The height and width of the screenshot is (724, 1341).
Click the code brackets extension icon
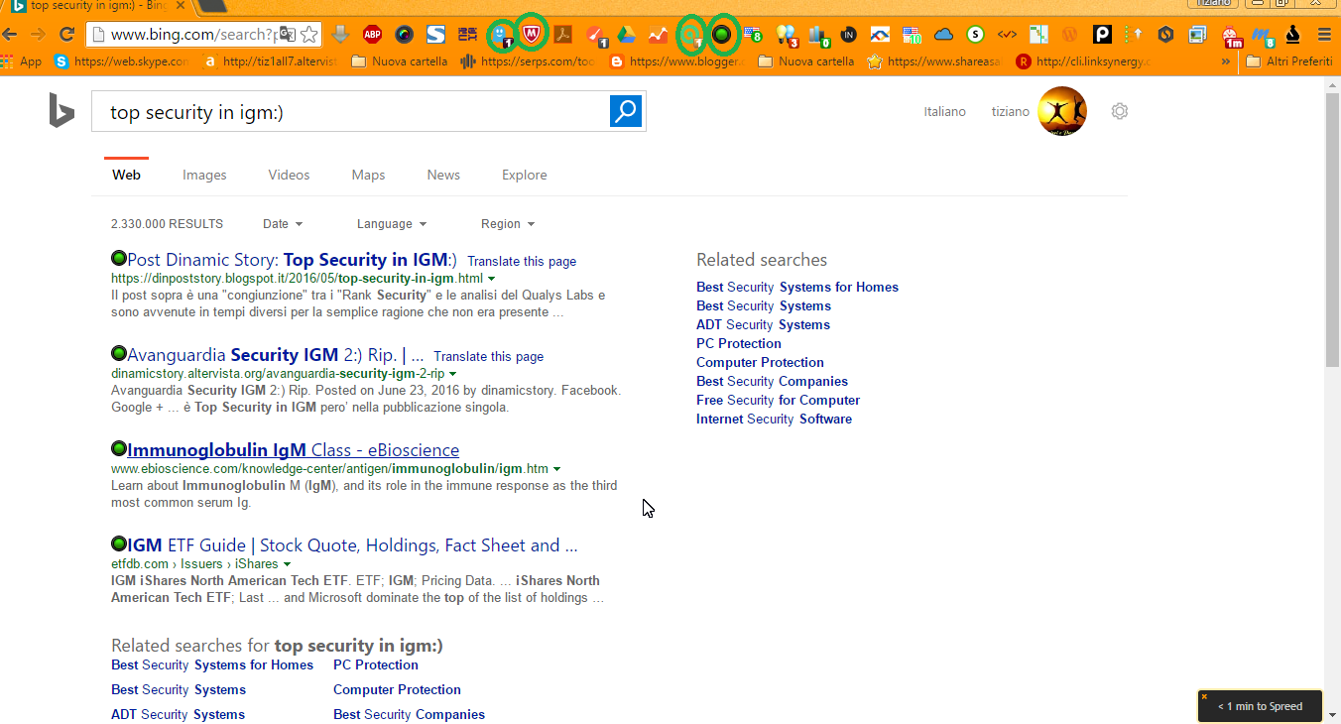point(1007,35)
